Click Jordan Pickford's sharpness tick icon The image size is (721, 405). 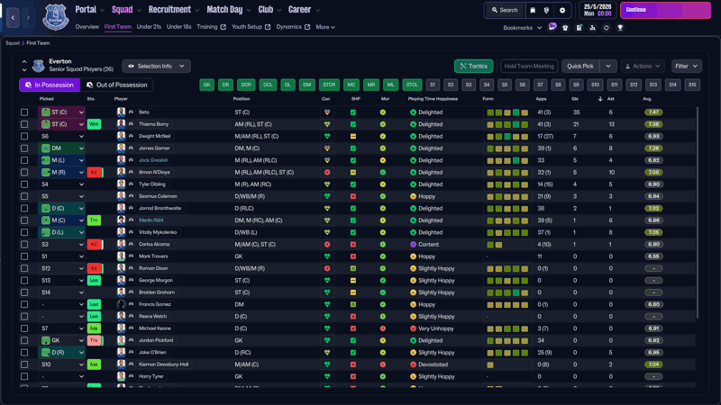[x=353, y=340]
